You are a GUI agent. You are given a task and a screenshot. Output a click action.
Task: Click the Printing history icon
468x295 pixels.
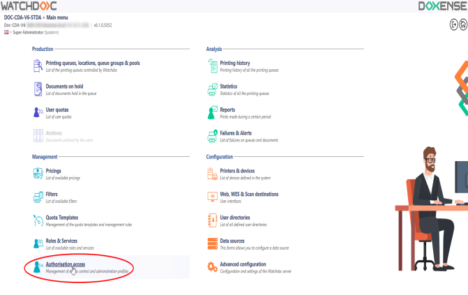(213, 66)
